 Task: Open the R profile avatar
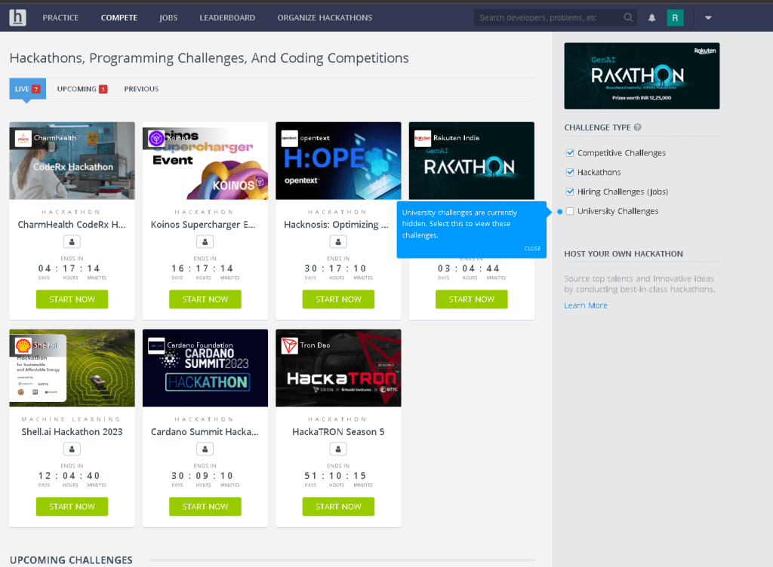point(675,18)
